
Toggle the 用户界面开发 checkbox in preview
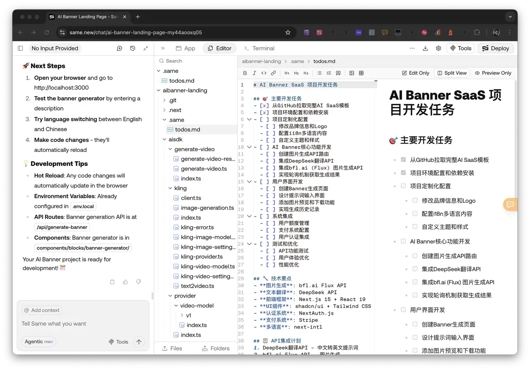click(x=403, y=309)
